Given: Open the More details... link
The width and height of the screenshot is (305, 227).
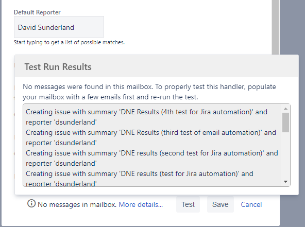Looking at the screenshot, I should point(141,204).
